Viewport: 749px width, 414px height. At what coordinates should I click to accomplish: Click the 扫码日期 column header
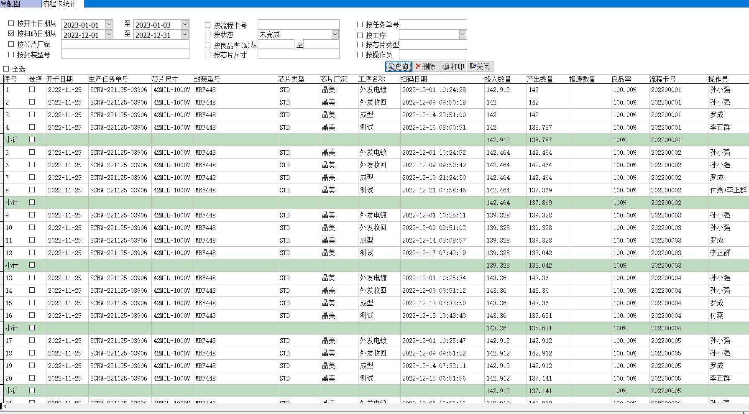[414, 79]
